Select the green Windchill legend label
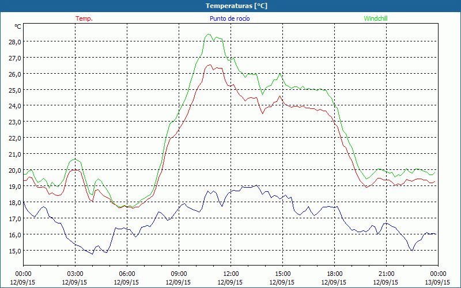The height and width of the screenshot is (288, 461). click(376, 18)
